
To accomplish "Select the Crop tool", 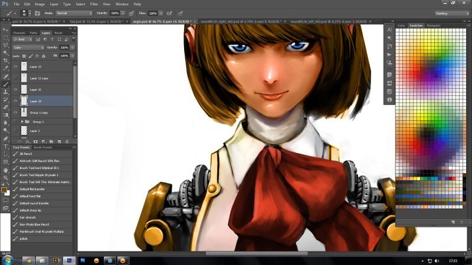I will [x=5, y=61].
